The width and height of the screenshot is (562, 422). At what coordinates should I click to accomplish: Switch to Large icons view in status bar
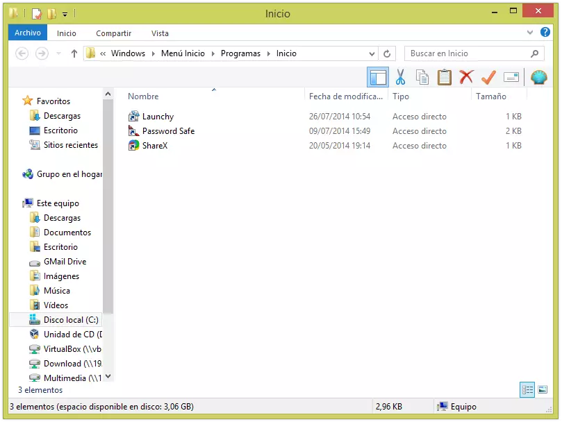tap(543, 389)
